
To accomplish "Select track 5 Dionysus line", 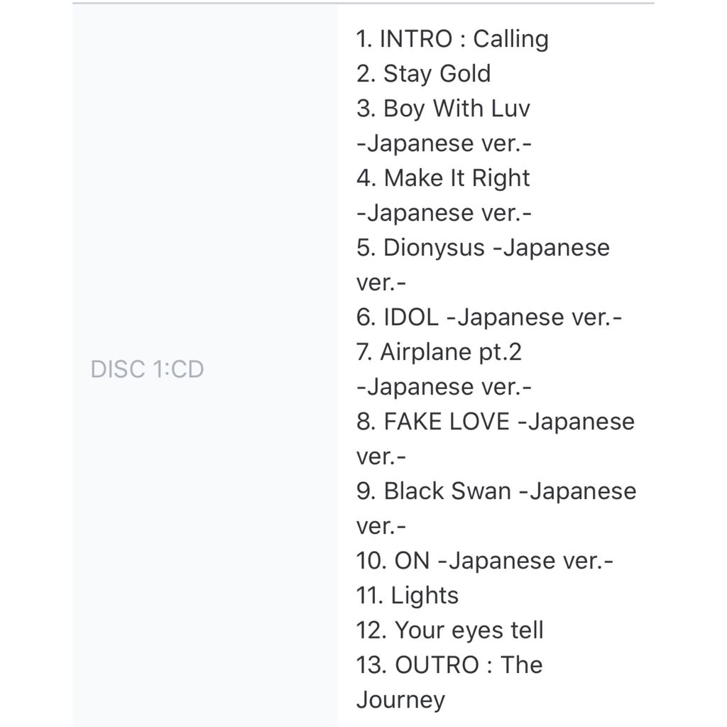I will pyautogui.click(x=483, y=248).
